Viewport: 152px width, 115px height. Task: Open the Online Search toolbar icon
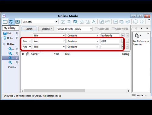tap(75, 22)
